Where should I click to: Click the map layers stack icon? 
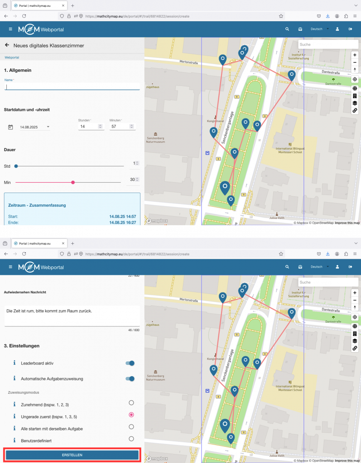pyautogui.click(x=355, y=103)
